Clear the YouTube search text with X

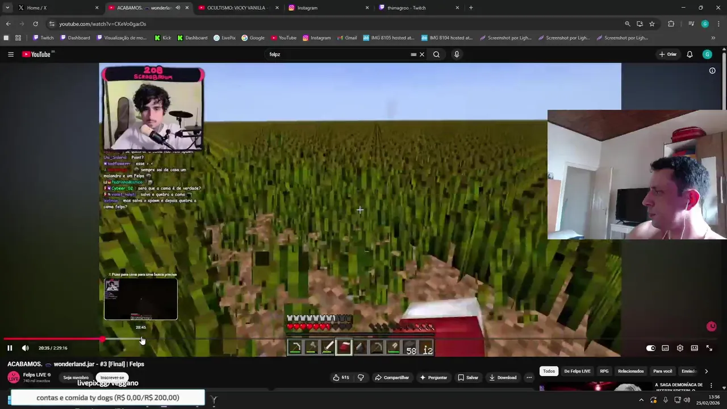coord(422,55)
